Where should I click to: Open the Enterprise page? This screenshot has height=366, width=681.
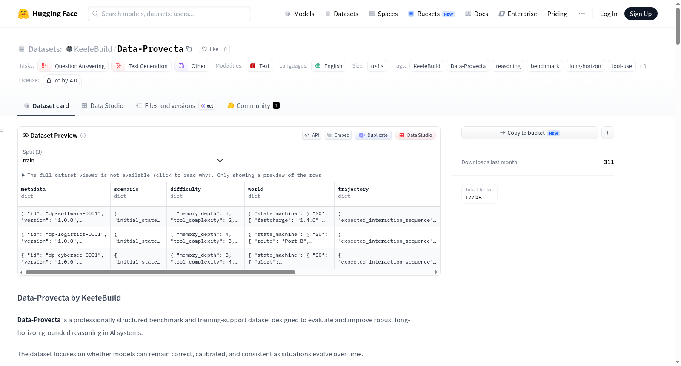[x=518, y=14]
